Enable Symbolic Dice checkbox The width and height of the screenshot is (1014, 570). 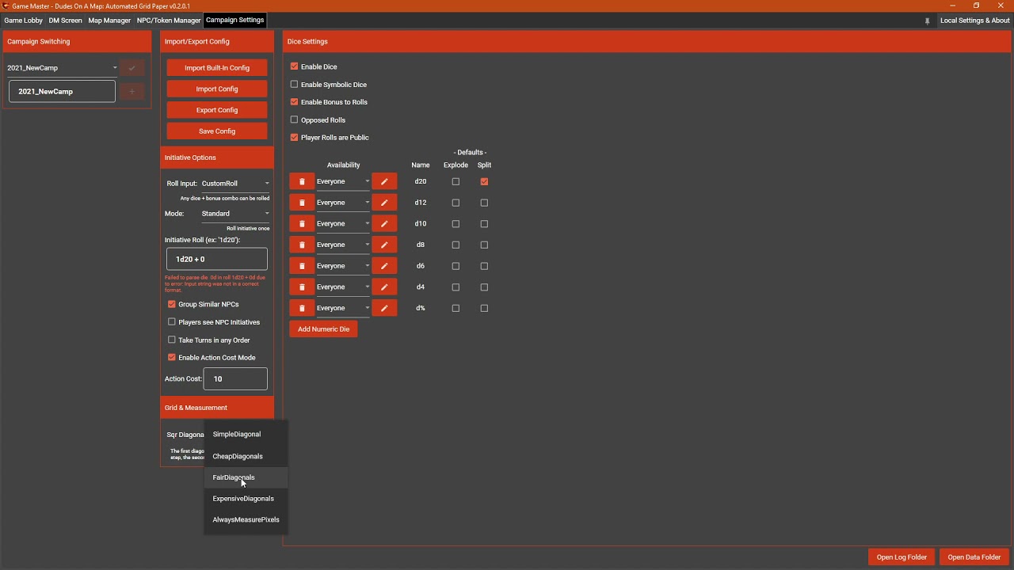point(295,84)
